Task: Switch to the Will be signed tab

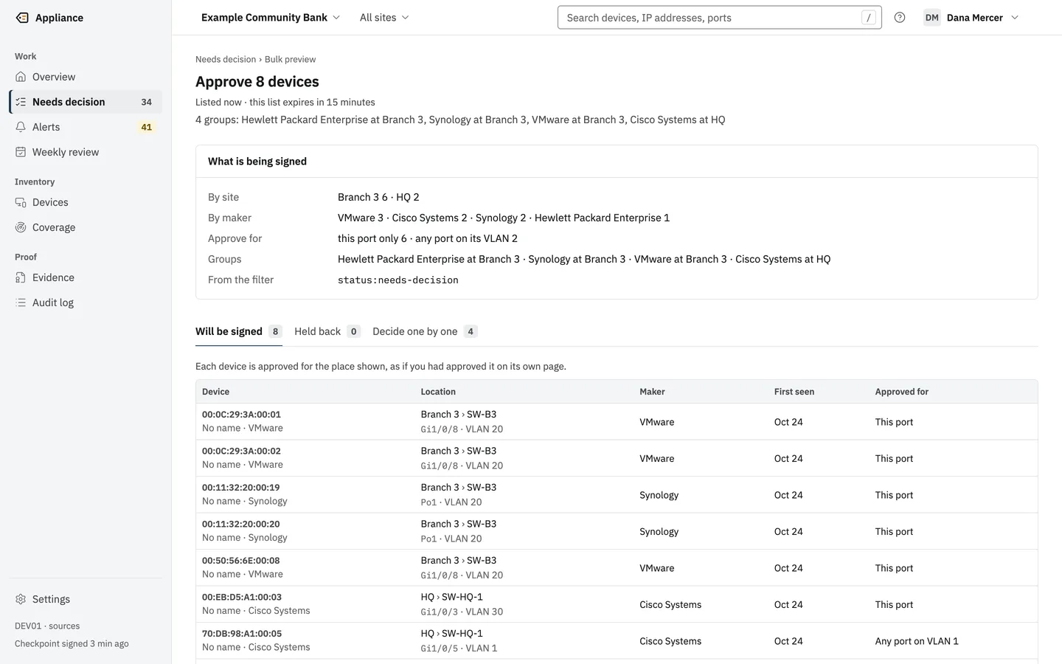Action: pos(239,331)
